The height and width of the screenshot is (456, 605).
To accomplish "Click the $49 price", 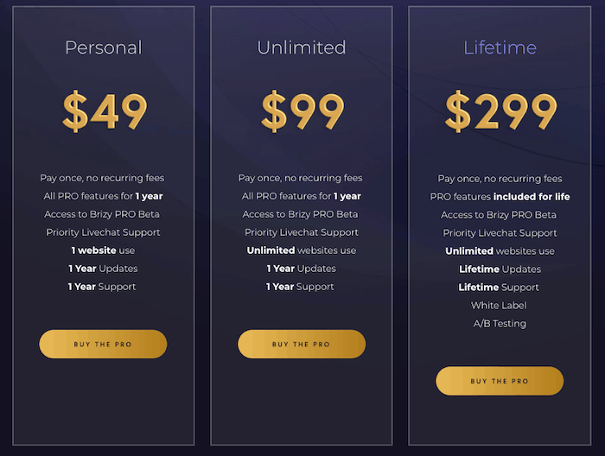I will (104, 111).
